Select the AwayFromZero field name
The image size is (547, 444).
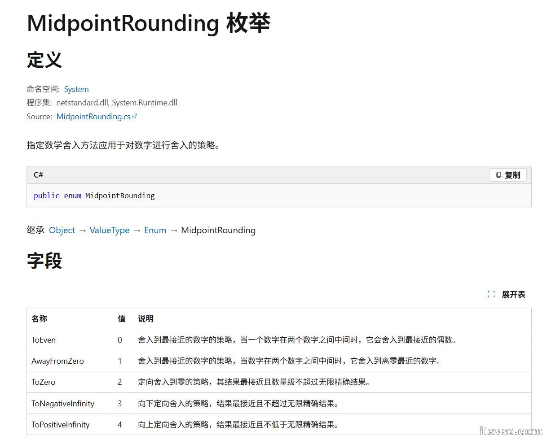[x=57, y=361]
